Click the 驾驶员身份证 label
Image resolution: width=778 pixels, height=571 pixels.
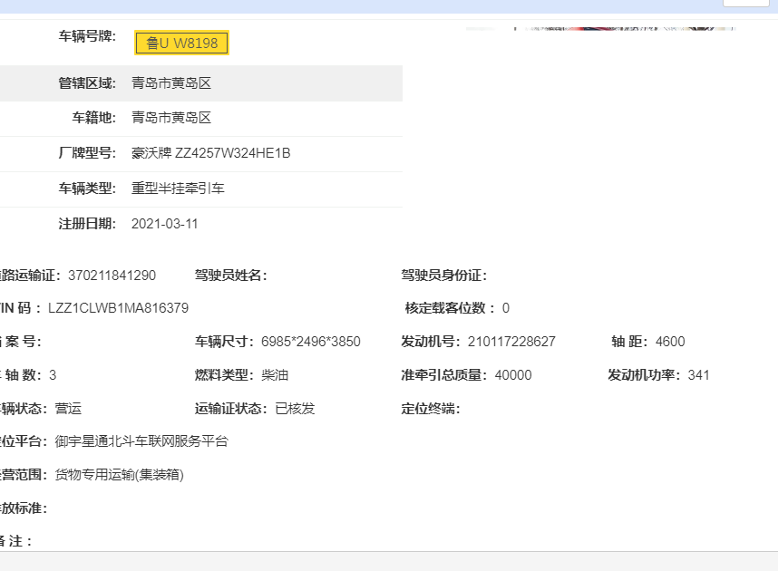click(444, 276)
